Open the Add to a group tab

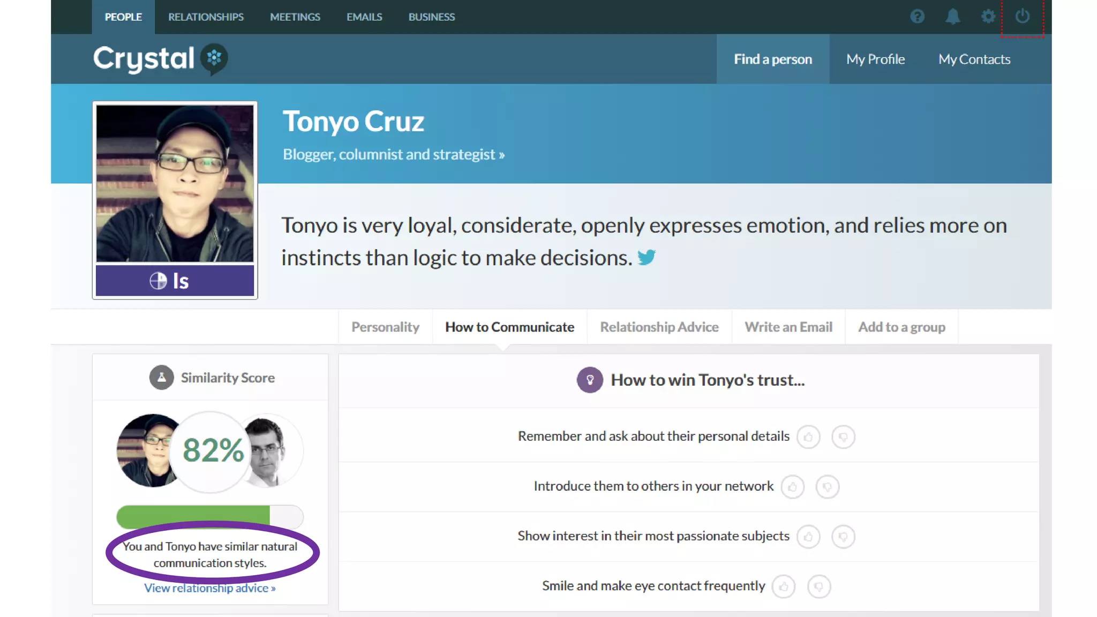click(x=901, y=327)
